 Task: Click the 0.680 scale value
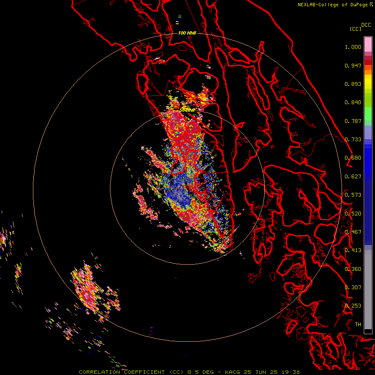point(353,158)
